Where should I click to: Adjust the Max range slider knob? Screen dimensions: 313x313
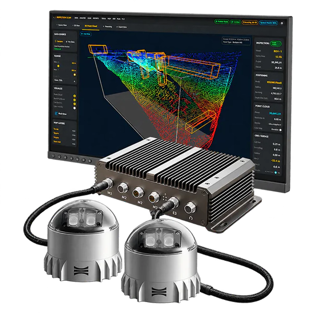point(74,75)
